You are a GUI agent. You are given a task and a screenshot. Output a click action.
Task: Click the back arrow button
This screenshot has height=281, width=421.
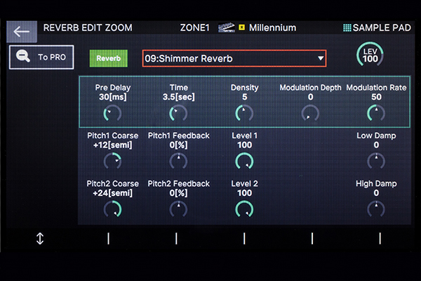(22, 31)
